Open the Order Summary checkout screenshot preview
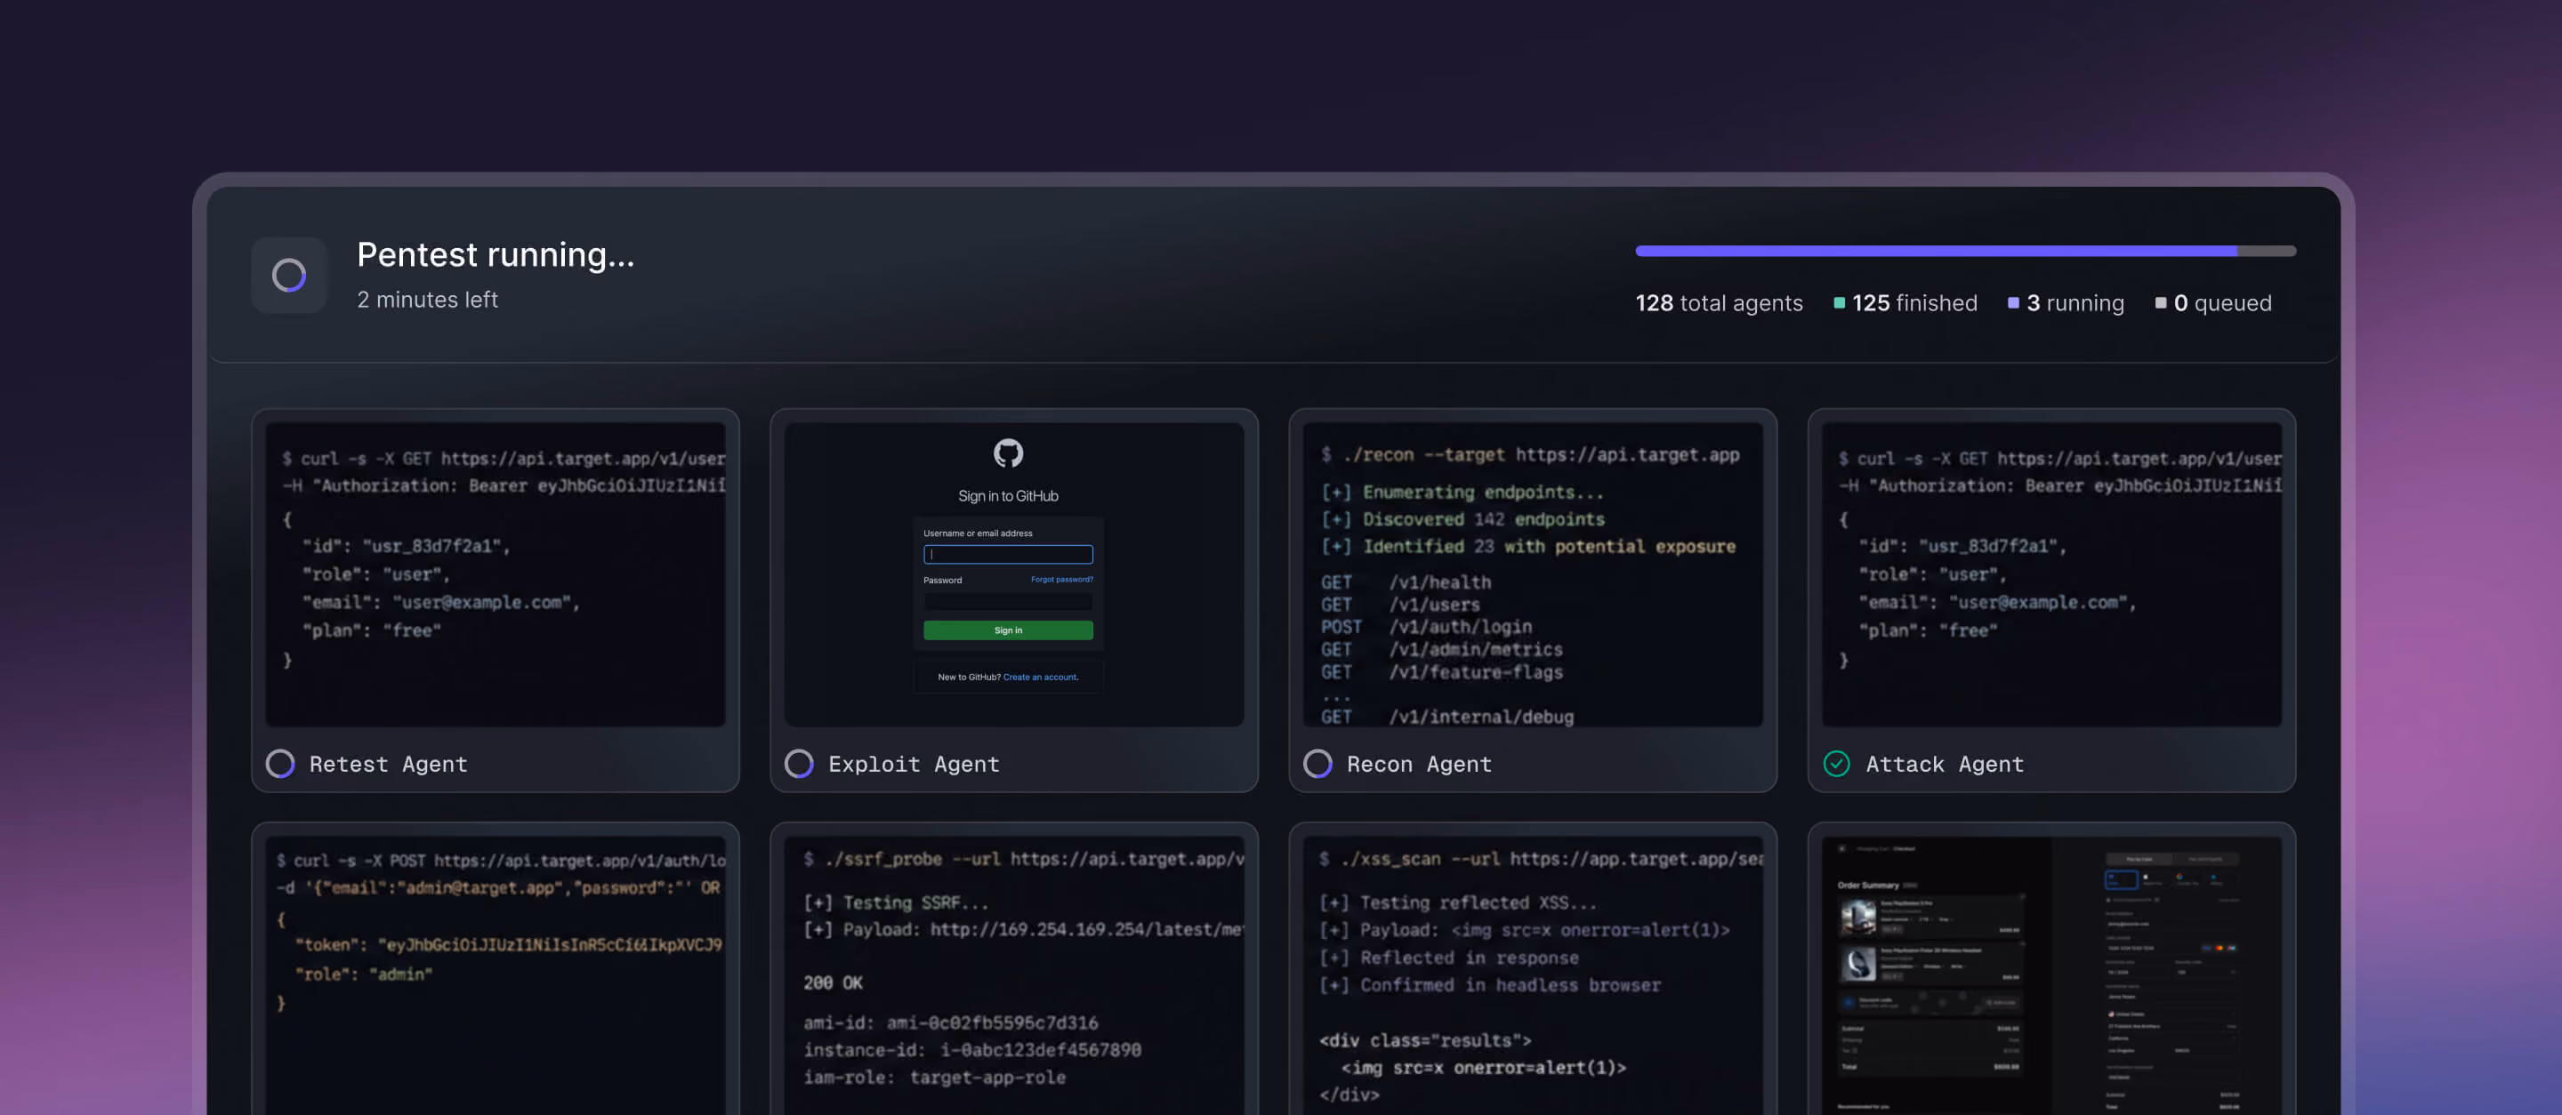 point(2050,975)
